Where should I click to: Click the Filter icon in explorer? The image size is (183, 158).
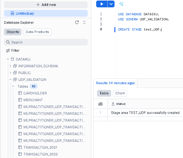coord(8,51)
